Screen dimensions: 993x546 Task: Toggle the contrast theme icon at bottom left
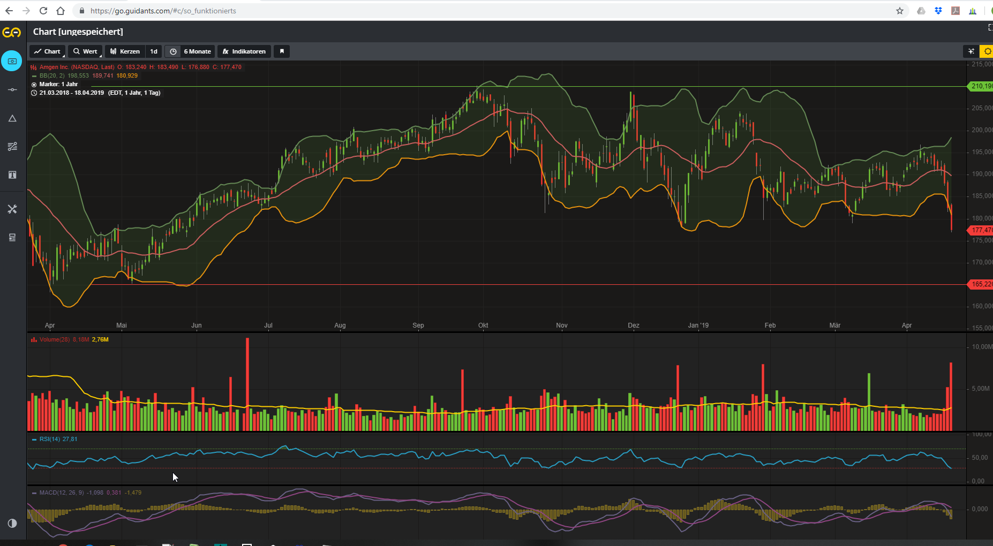click(12, 523)
